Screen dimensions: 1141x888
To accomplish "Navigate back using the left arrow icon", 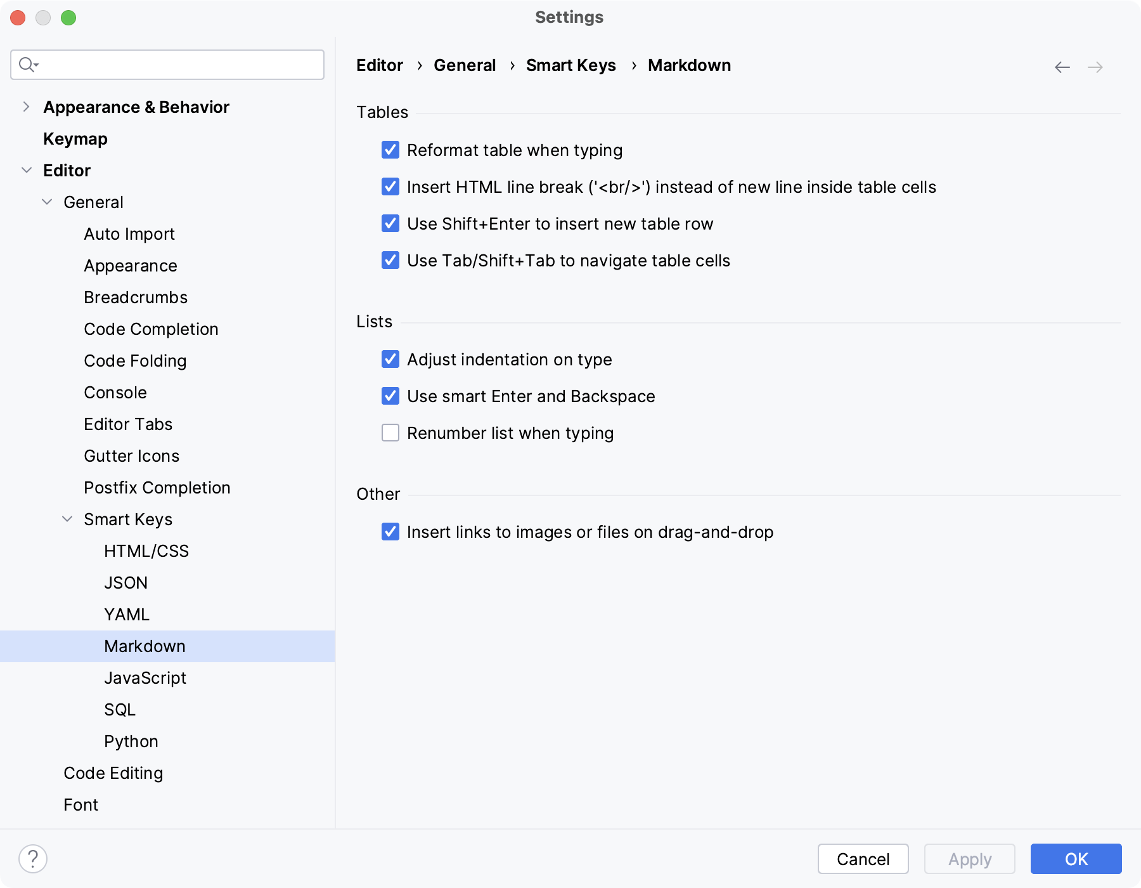I will [1062, 66].
